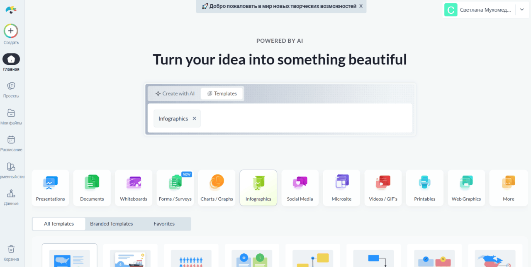The height and width of the screenshot is (267, 531).
Task: Select the Documents category
Action: 92,188
